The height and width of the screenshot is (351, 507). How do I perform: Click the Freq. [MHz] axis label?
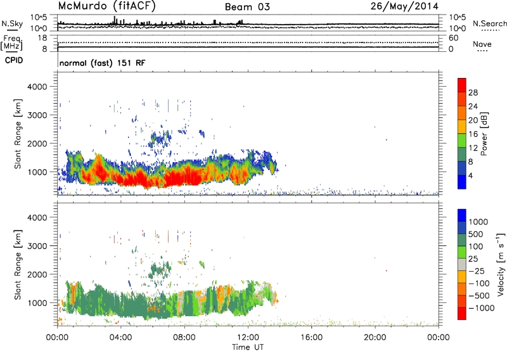point(11,42)
